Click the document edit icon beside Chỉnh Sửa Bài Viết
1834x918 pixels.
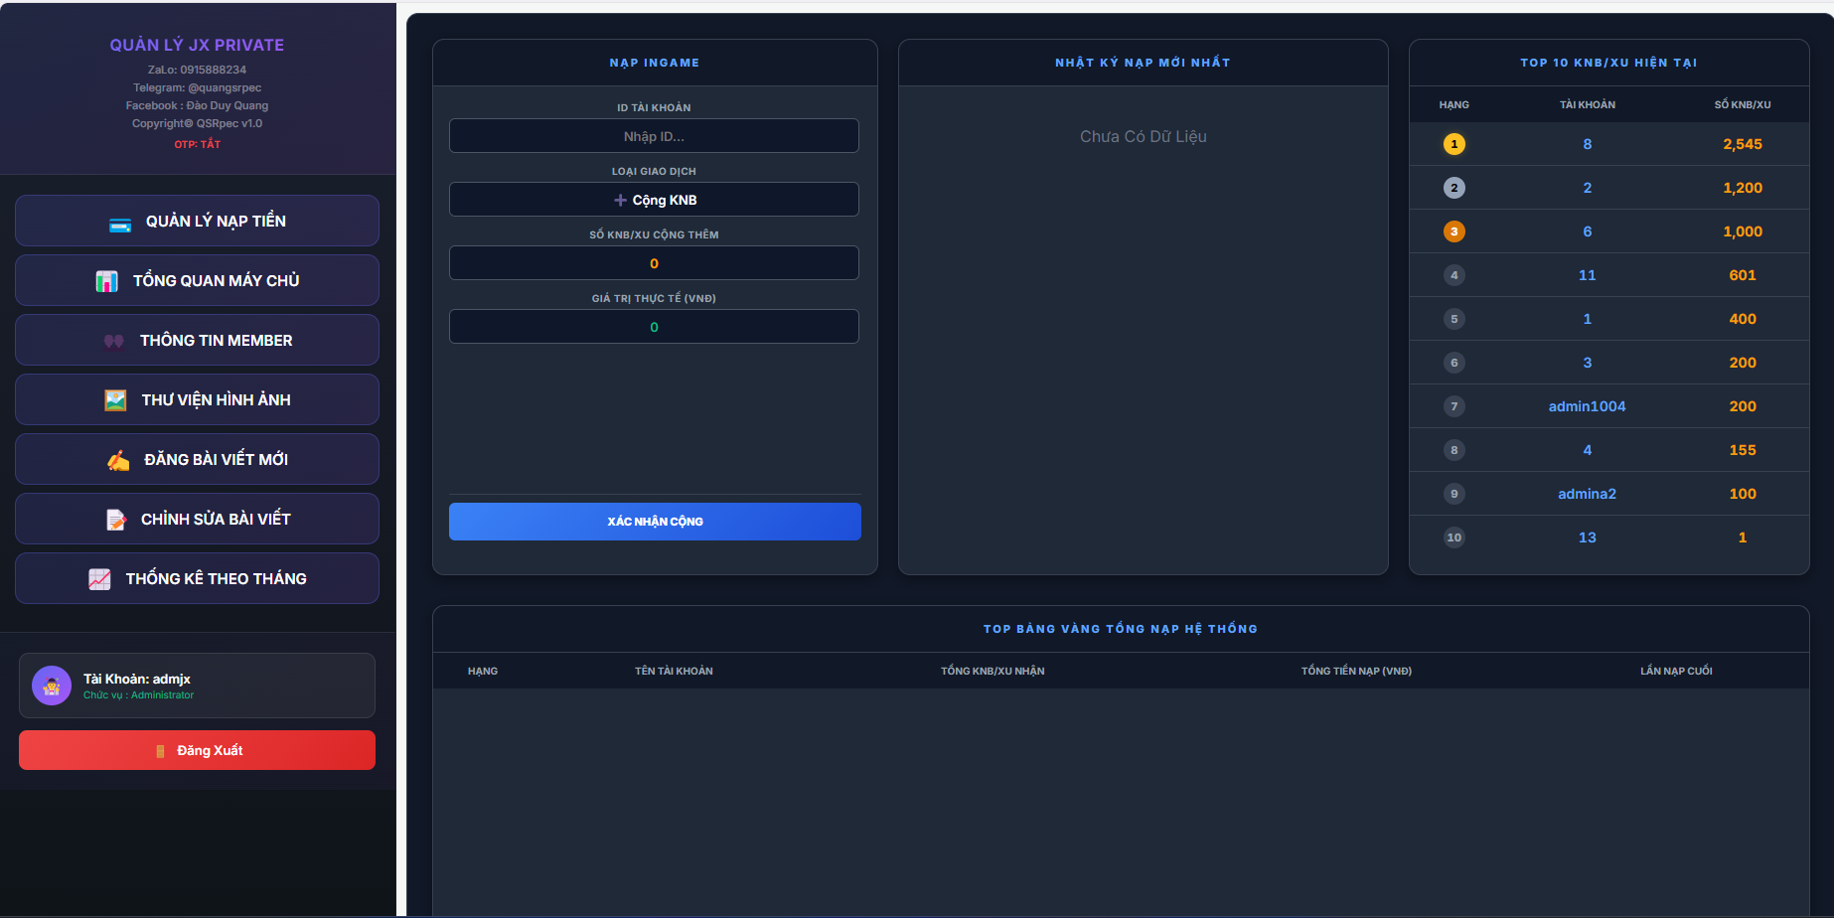point(116,520)
